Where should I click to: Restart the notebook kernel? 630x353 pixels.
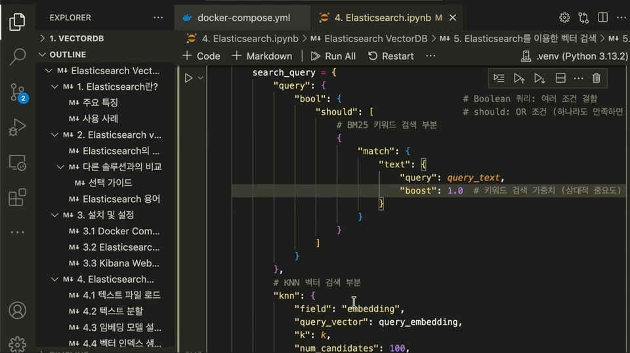[x=391, y=56]
